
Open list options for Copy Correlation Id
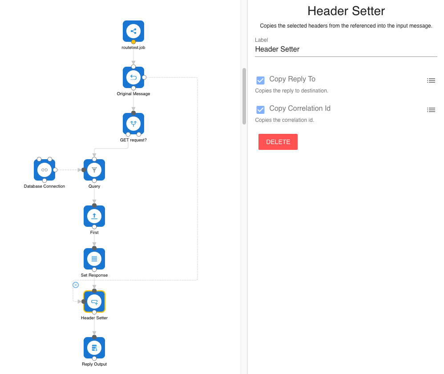(x=431, y=110)
